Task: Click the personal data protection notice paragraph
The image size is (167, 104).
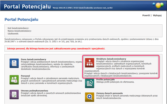Action: pos(81,40)
